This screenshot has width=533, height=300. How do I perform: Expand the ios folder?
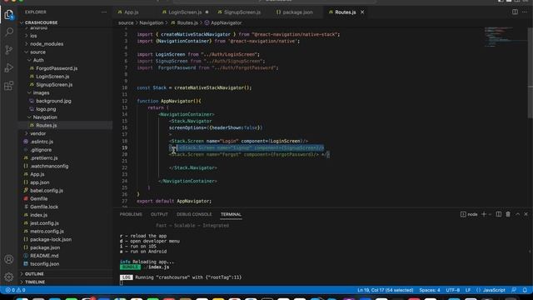tap(33, 36)
